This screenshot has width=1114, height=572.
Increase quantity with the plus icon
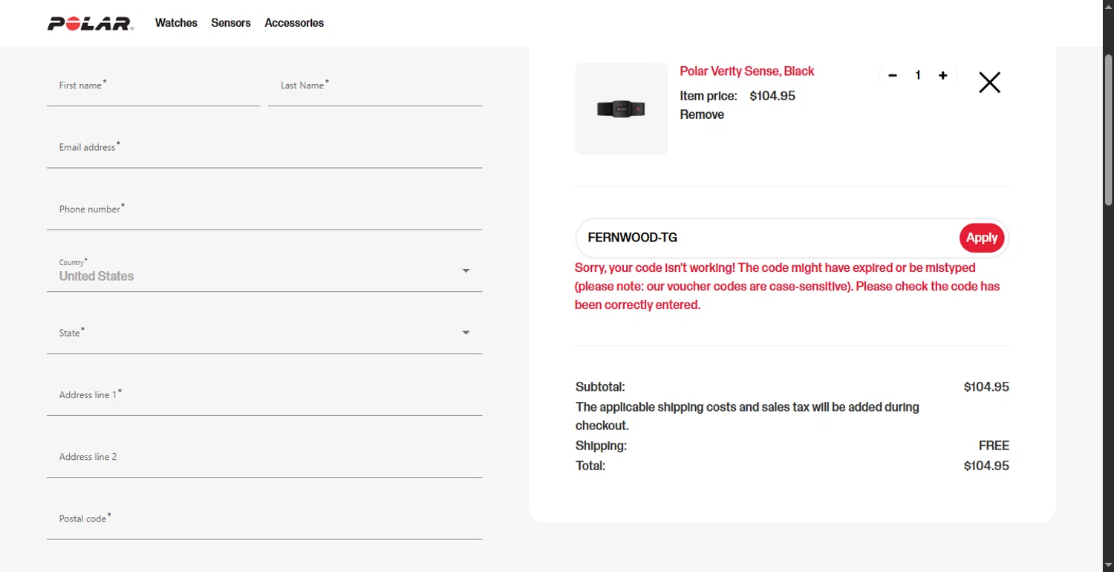(x=942, y=75)
